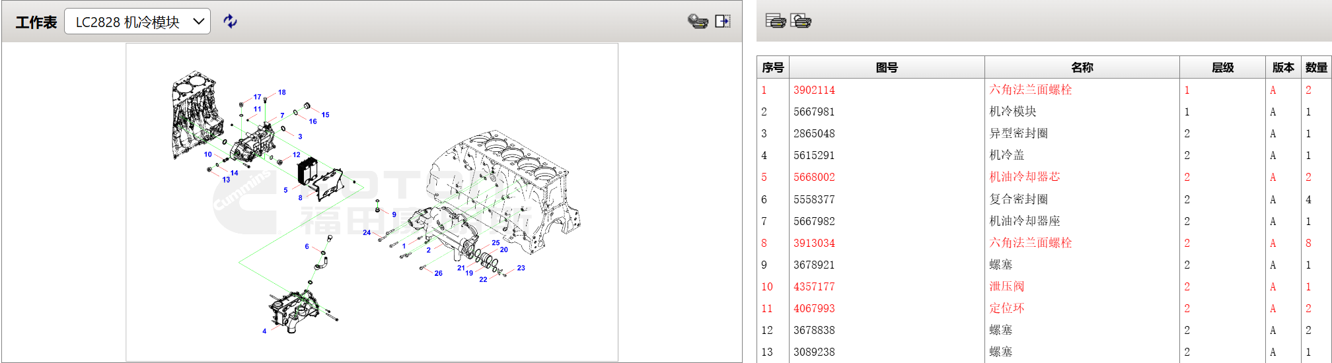Click the 名称 column header
This screenshot has height=363, width=1332.
point(1082,67)
